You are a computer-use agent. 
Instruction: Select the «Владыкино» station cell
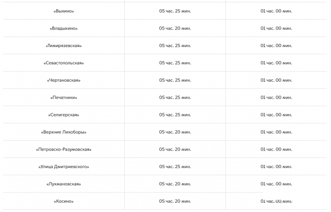pyautogui.click(x=63, y=28)
